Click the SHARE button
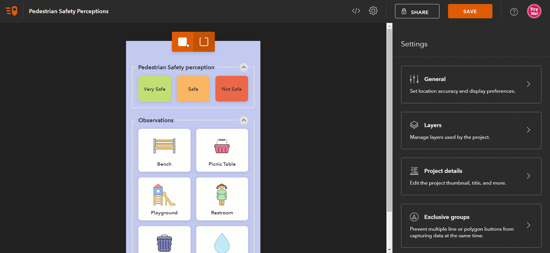The width and height of the screenshot is (550, 253). (x=417, y=11)
